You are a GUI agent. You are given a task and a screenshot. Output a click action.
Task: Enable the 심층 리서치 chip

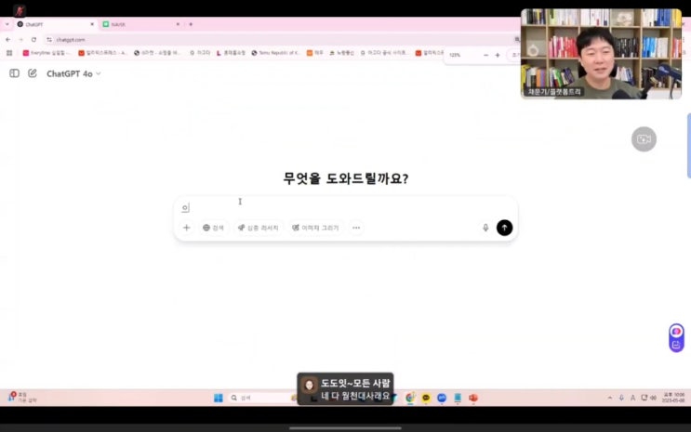pos(259,228)
